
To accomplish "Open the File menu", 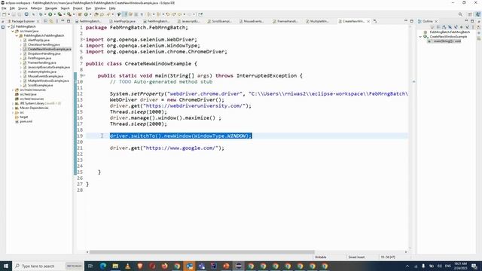I will pos(4,8).
